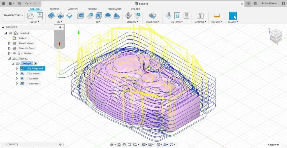Switch to the ADDITIVE tab
Screen dimensions: 287x148
point(73,9)
